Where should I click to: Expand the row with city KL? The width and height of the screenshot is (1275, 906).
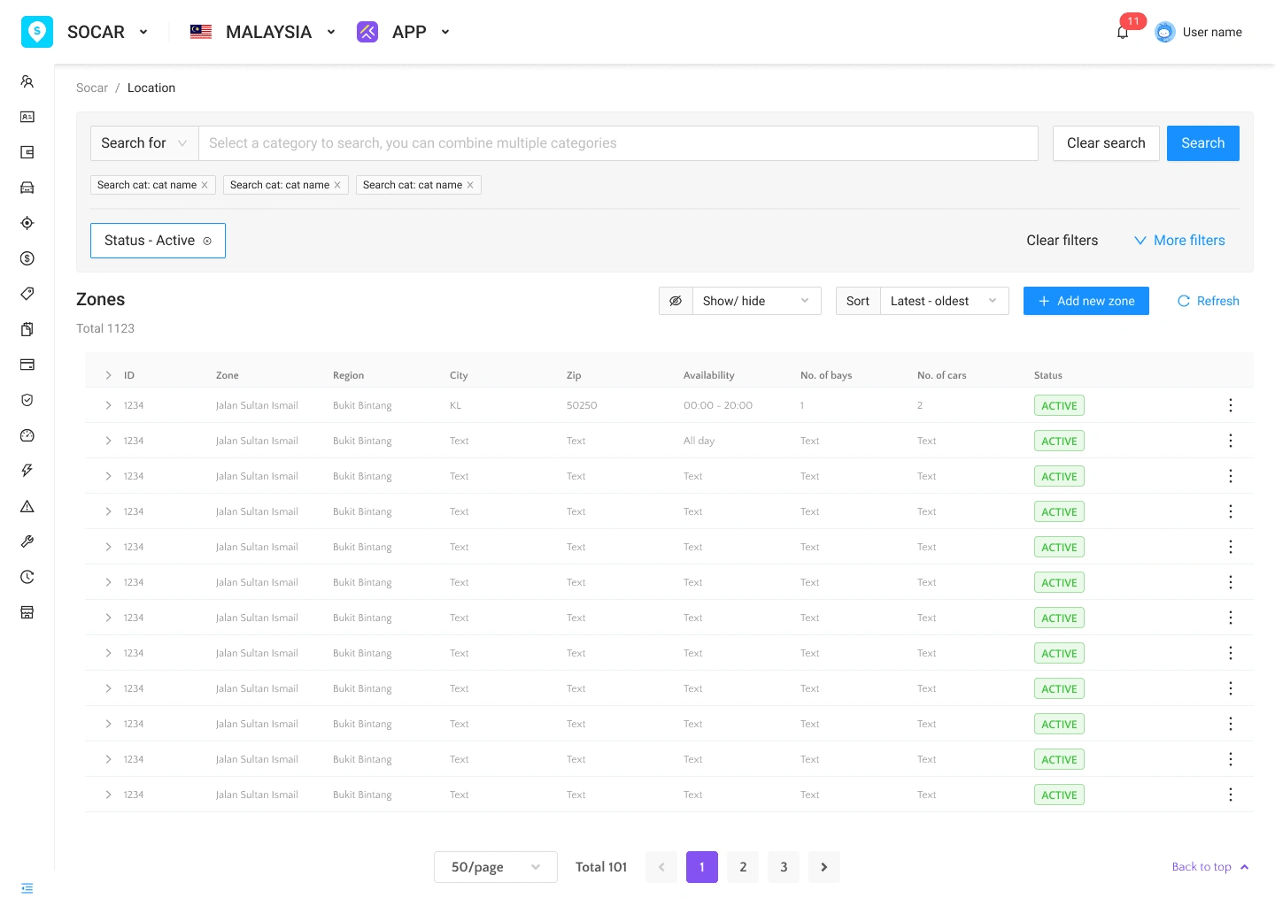(x=108, y=405)
